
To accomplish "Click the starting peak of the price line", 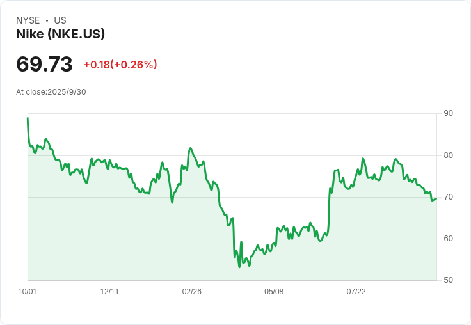I will point(28,118).
